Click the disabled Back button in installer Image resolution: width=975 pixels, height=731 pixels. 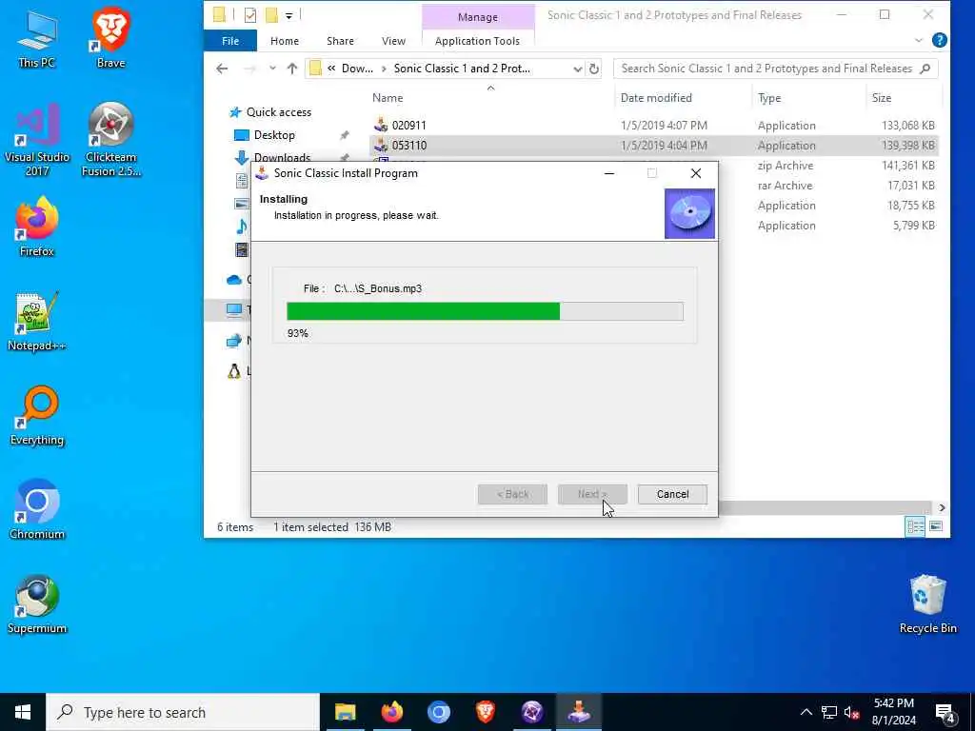coord(512,494)
